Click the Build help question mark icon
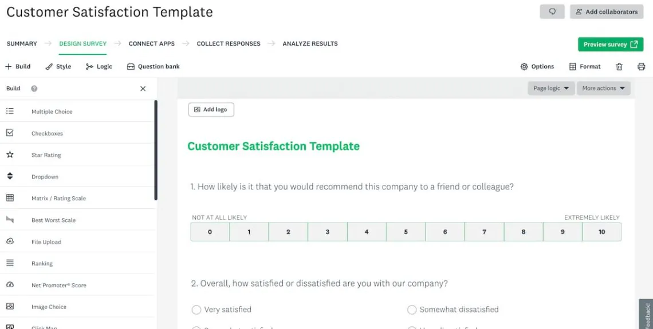Screen dimensions: 653x329 point(34,89)
